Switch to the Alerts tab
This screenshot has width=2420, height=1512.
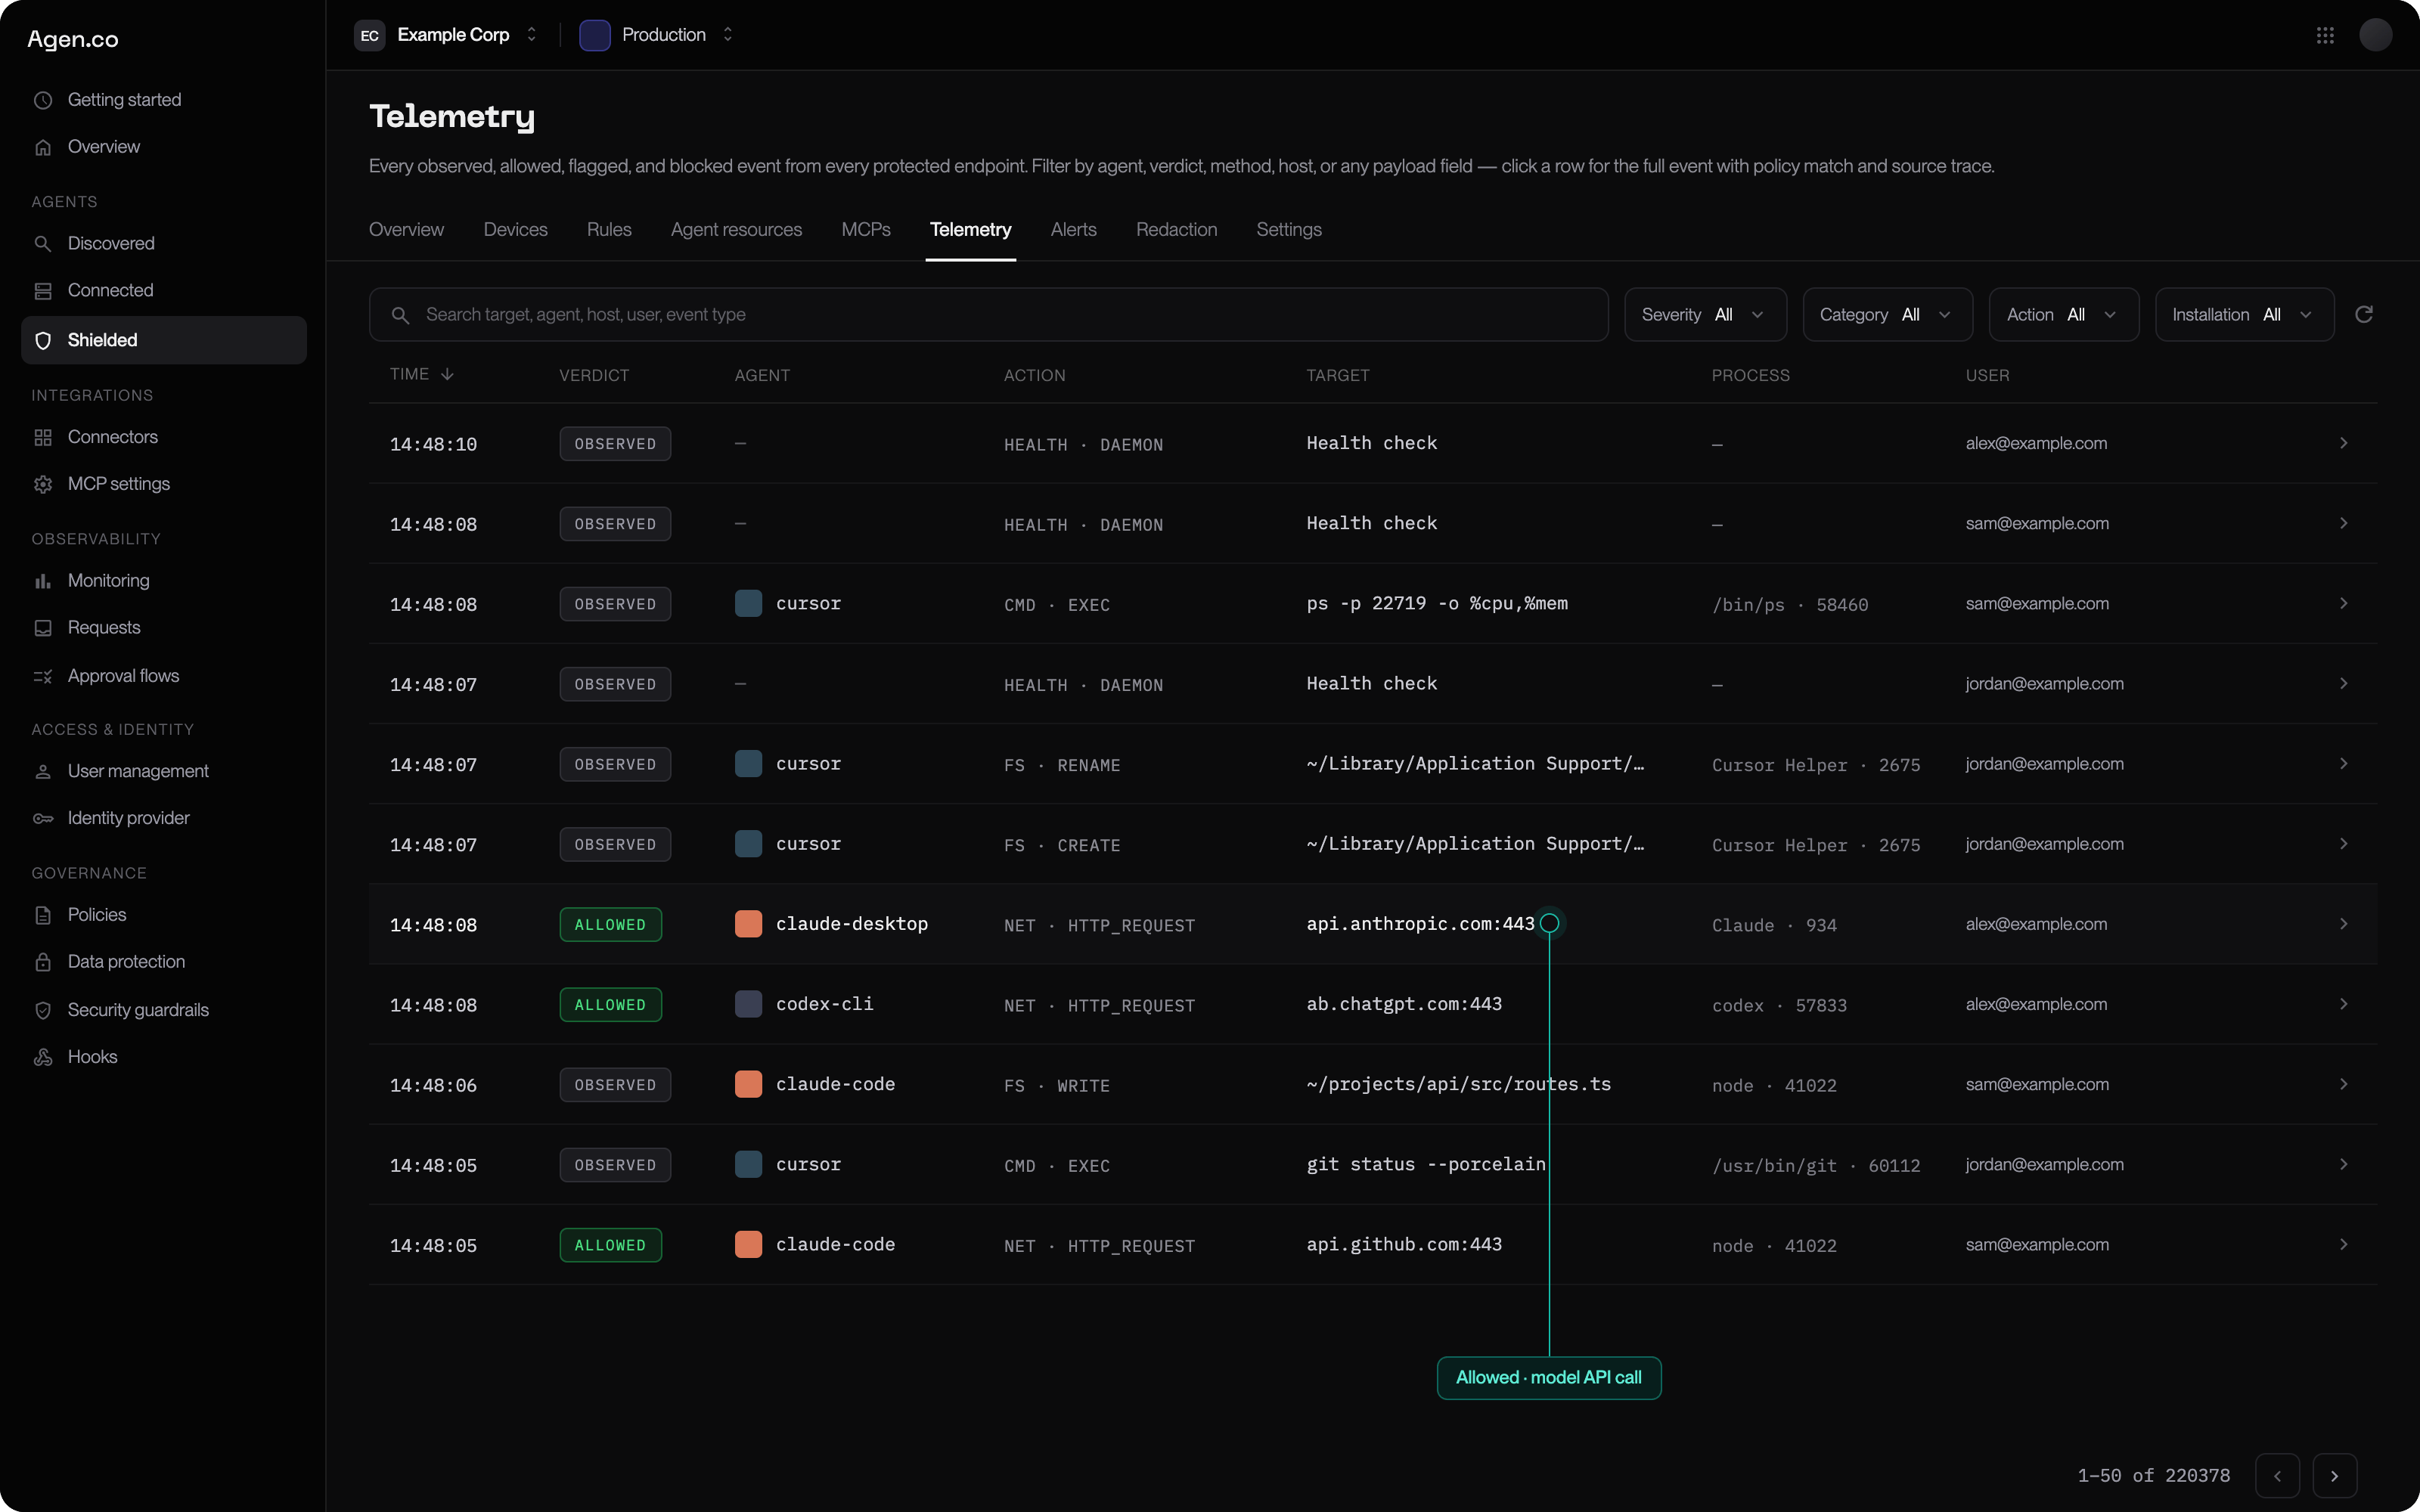pos(1073,230)
